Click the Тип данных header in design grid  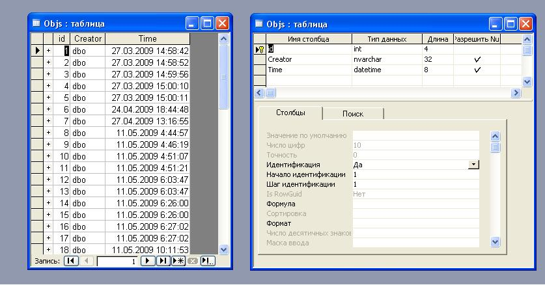387,39
